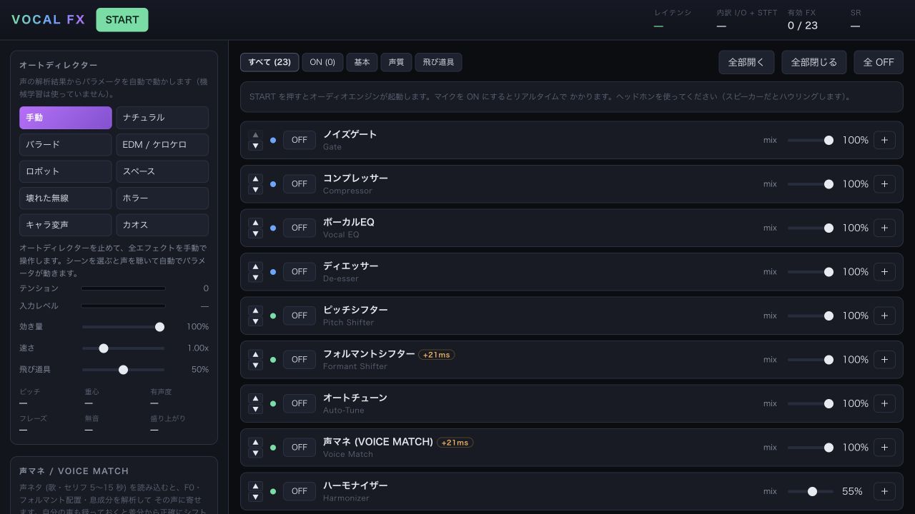Image resolution: width=915 pixels, height=514 pixels.
Task: Turn on the ボーカルEQ effect
Action: click(x=300, y=228)
